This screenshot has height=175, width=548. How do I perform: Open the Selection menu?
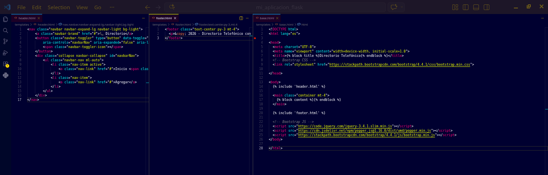tap(59, 7)
